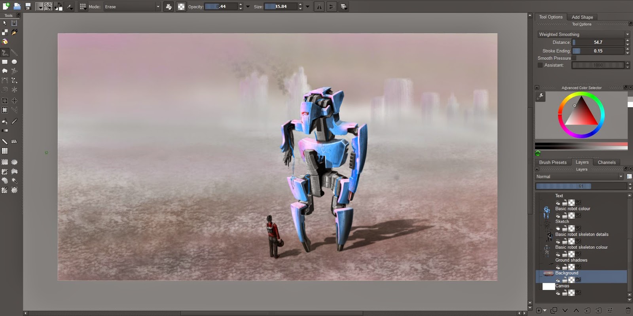
Task: Select the Rectangular Selection tool
Action: click(5, 162)
